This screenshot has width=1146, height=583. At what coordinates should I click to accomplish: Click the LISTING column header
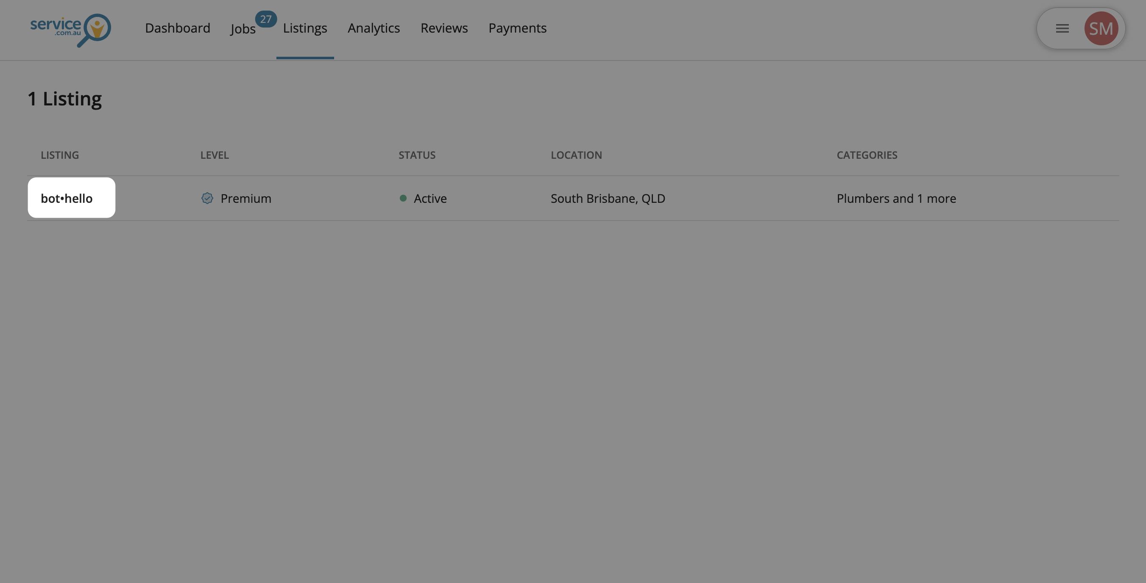(60, 155)
